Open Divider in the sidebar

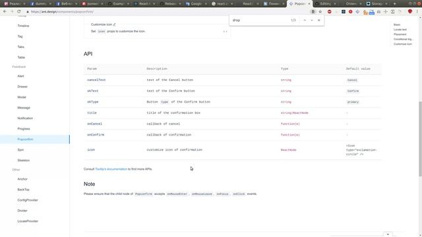22,211
